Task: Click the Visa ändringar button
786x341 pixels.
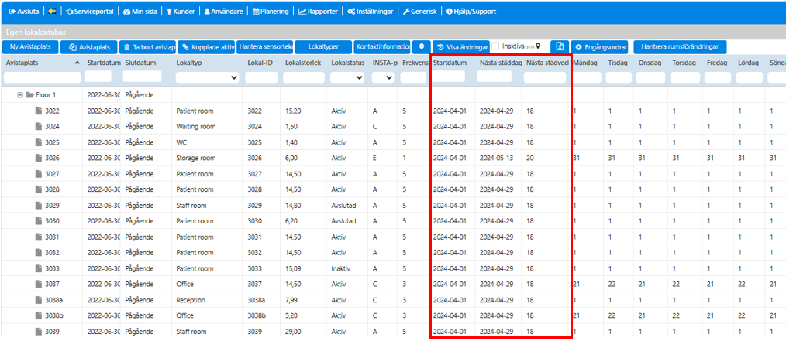Action: [460, 47]
